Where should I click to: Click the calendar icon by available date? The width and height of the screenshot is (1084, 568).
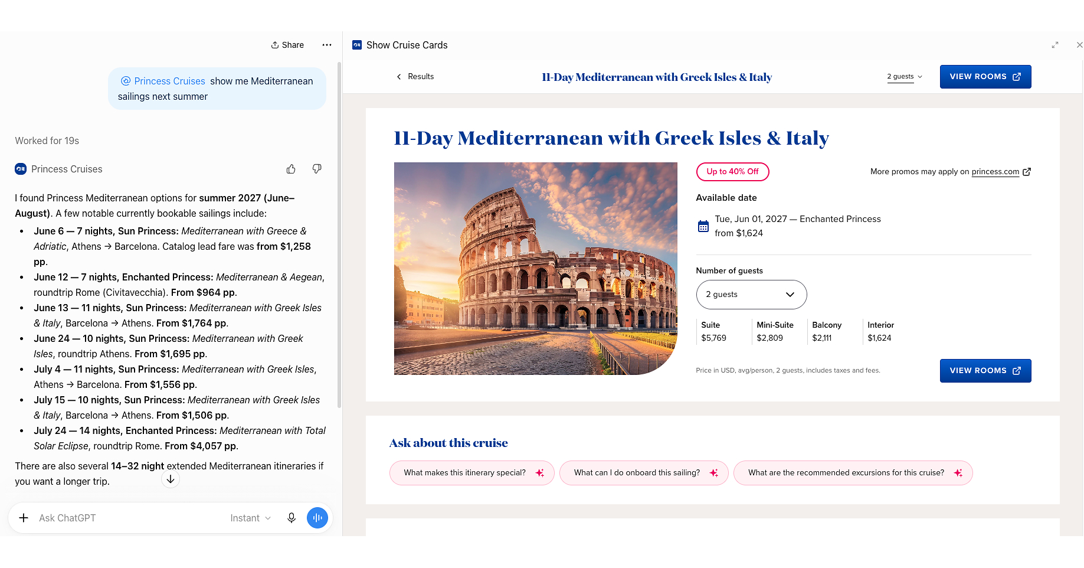click(703, 226)
